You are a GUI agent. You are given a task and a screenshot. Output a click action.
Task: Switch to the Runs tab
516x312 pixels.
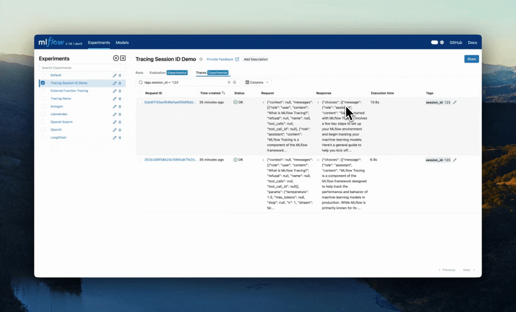coord(139,72)
